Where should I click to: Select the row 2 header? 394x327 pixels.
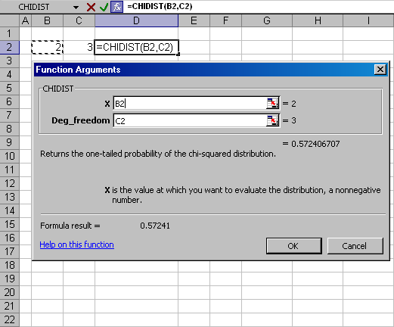(9, 47)
